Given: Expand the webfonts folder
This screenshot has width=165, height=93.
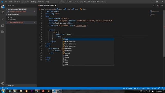Looking at the screenshot, I should coord(21,20).
